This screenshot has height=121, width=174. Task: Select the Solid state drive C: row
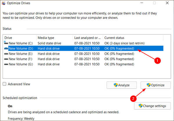[58, 43]
